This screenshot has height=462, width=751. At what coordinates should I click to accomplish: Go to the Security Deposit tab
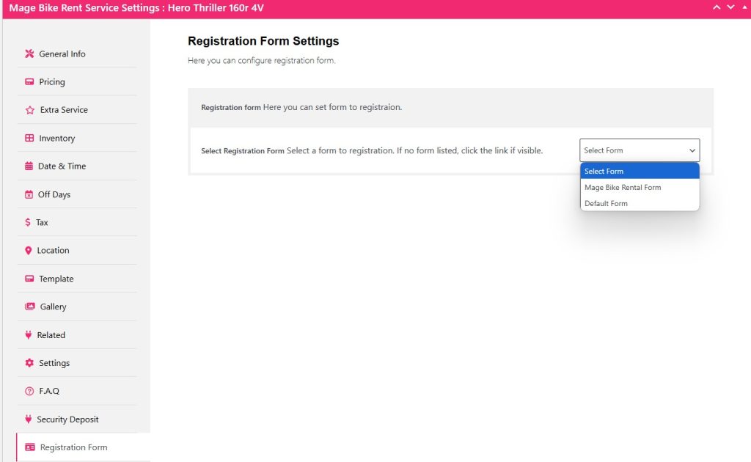click(67, 419)
